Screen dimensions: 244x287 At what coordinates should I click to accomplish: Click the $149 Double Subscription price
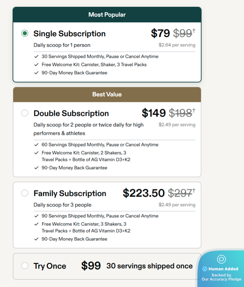[x=153, y=113]
